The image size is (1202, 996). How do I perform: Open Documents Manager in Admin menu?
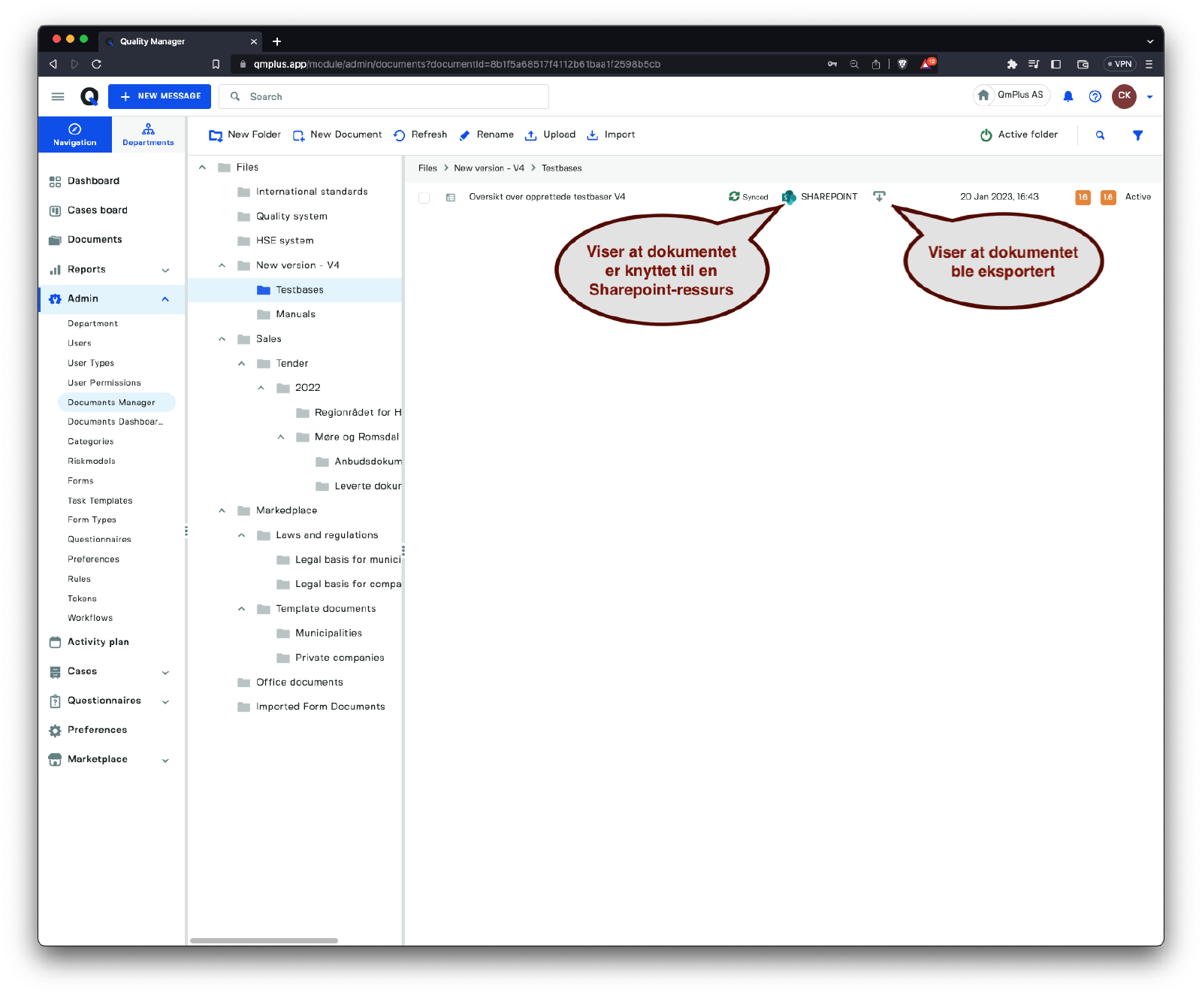point(112,402)
